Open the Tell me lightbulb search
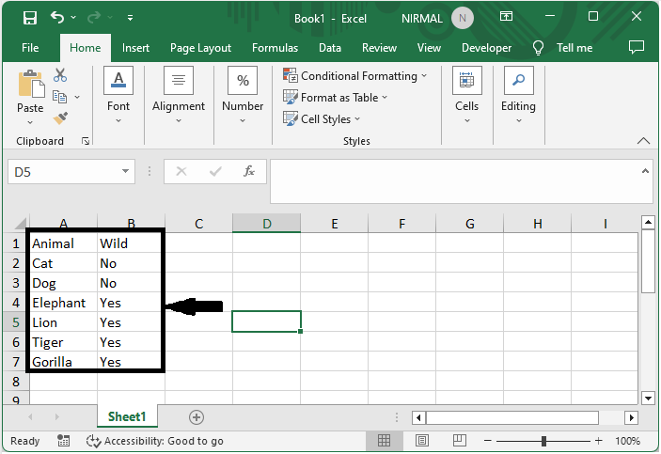This screenshot has height=454, width=661. [x=539, y=48]
